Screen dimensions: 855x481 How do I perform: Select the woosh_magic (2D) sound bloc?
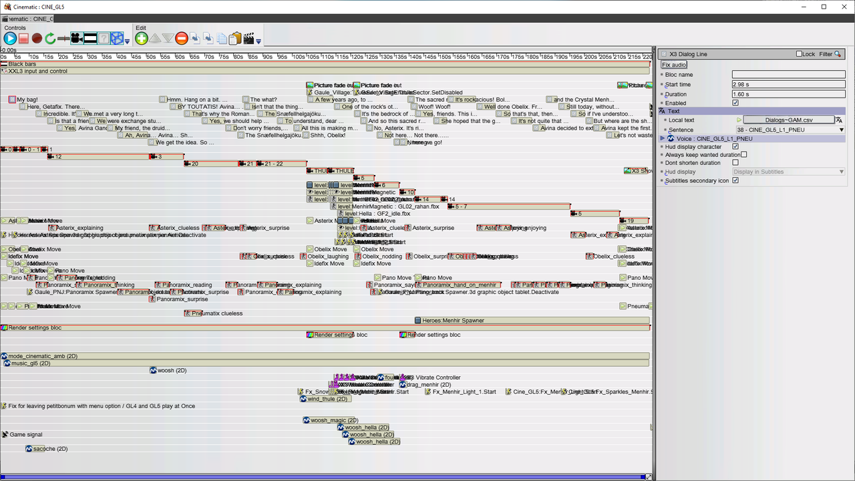(x=330, y=420)
